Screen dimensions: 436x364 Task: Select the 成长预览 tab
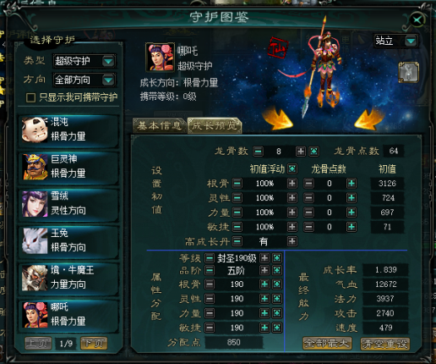(x=215, y=125)
